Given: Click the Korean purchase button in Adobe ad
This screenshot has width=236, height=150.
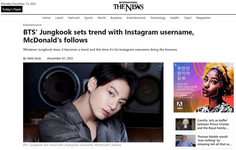Looking at the screenshot, I should 185,95.
